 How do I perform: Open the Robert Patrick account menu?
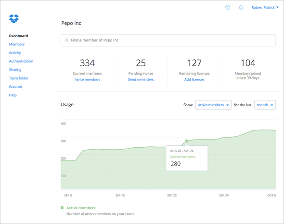click(x=265, y=7)
